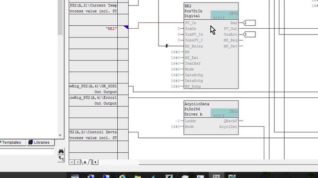Select the AcyclDat output pin
This screenshot has width=318, height=178.
tap(229, 127)
